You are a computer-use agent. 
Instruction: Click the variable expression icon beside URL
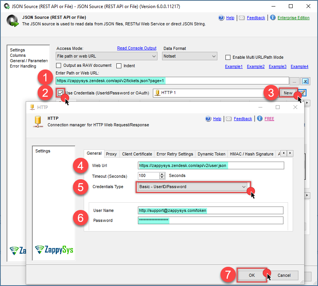coord(306,81)
